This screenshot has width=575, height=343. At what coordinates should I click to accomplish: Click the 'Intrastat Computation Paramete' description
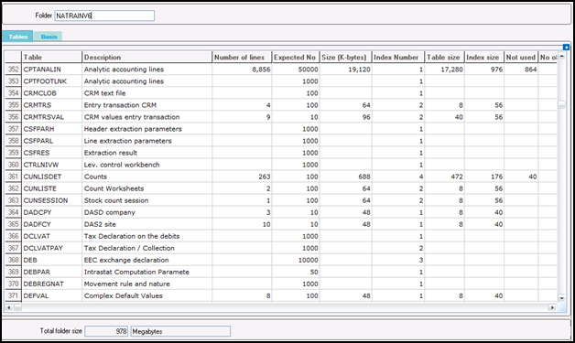pyautogui.click(x=136, y=272)
